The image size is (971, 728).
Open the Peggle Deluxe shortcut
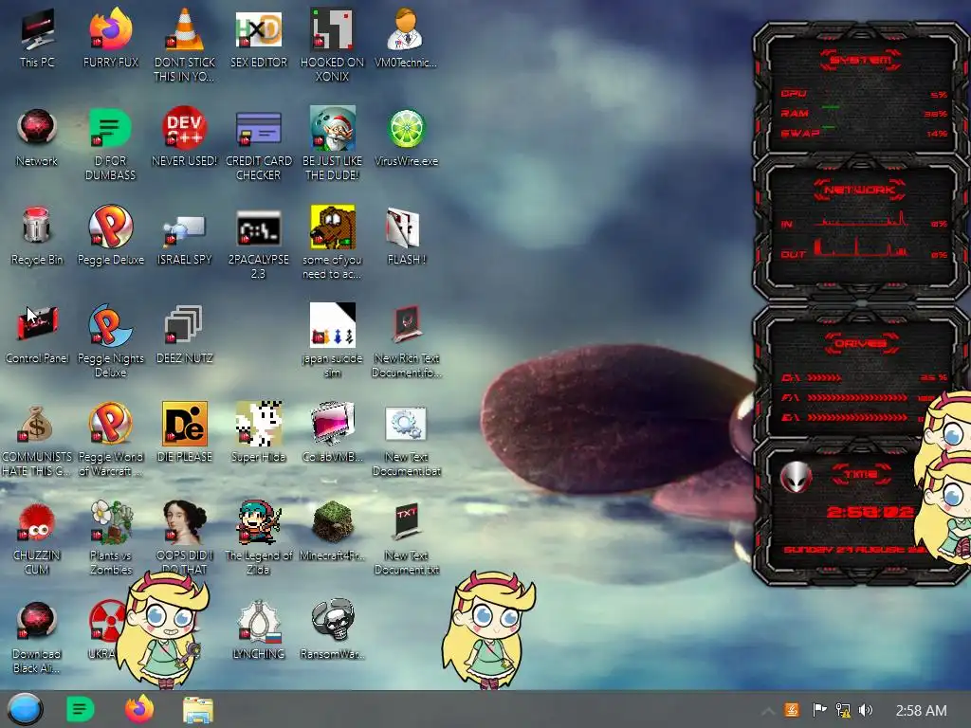tap(110, 236)
